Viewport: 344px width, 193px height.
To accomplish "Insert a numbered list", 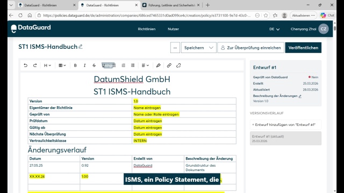I will coord(124,65).
